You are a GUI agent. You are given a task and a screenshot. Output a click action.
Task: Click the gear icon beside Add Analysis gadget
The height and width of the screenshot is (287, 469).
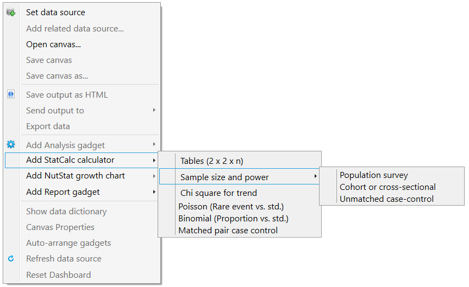11,144
